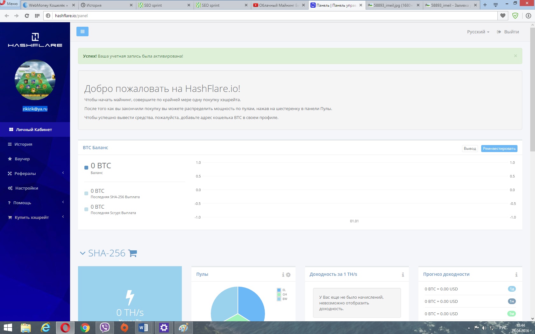Open a new browser tab
The image size is (535, 334).
485,5
